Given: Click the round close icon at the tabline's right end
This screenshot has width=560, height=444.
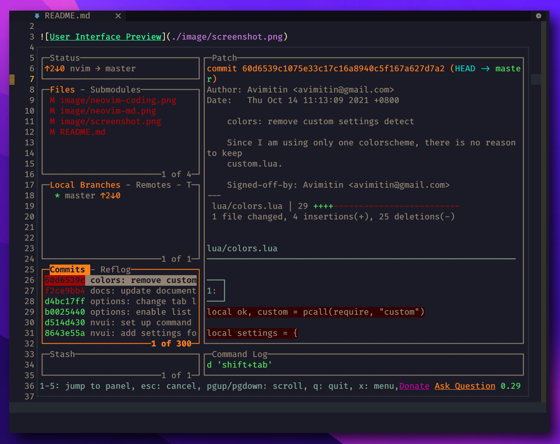Looking at the screenshot, I should coord(538,16).
